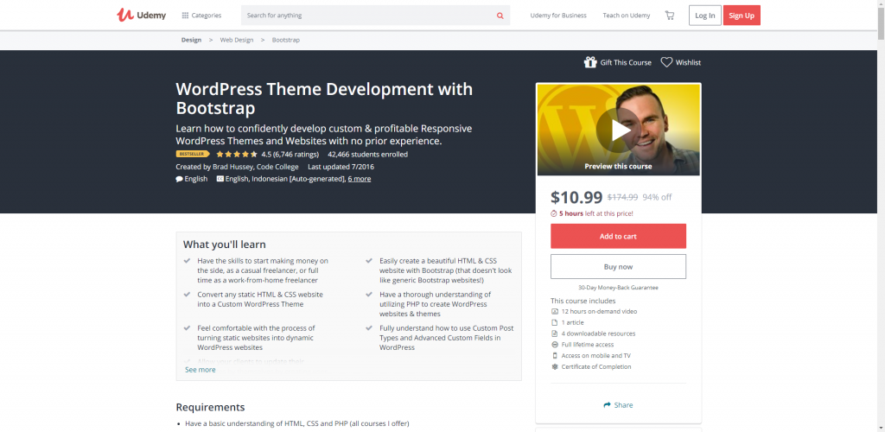Screen dimensions: 885x432
Task: Click the speech bubble language icon
Action: (x=179, y=179)
